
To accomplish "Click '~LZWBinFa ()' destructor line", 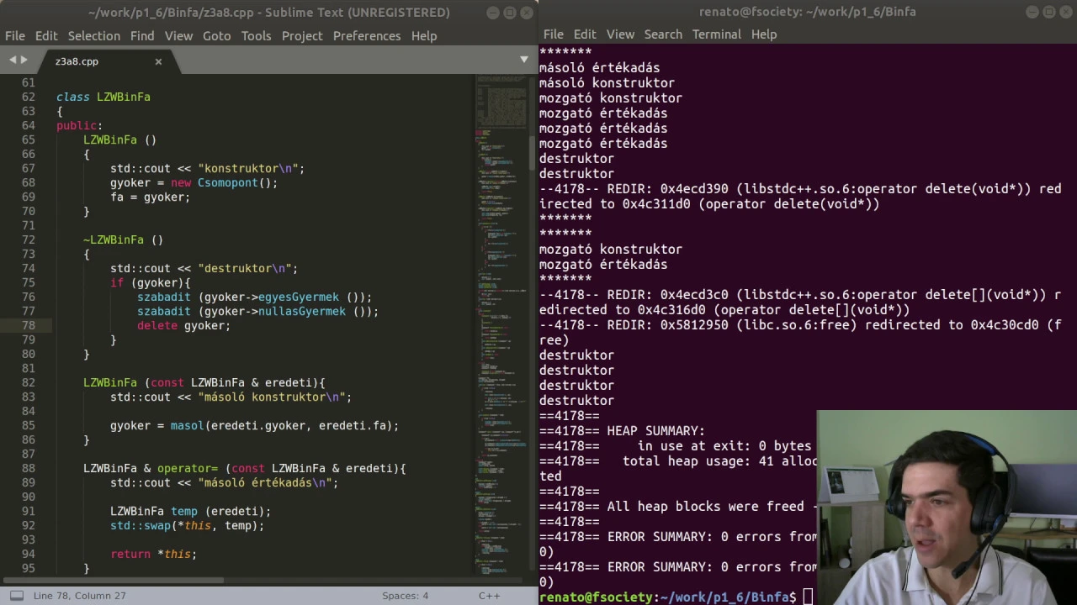I will [x=123, y=239].
